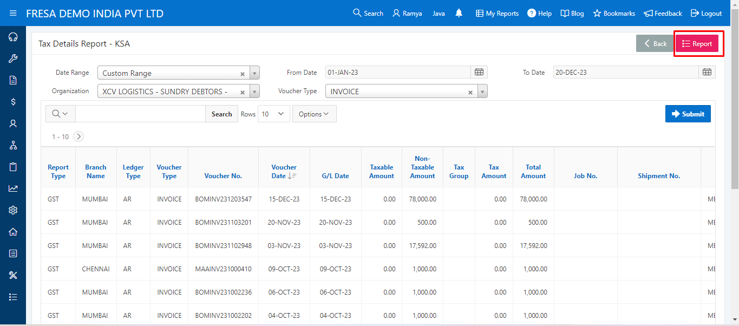Screen dimensions: 739x326
Task: Click the Report button
Action: tap(697, 44)
